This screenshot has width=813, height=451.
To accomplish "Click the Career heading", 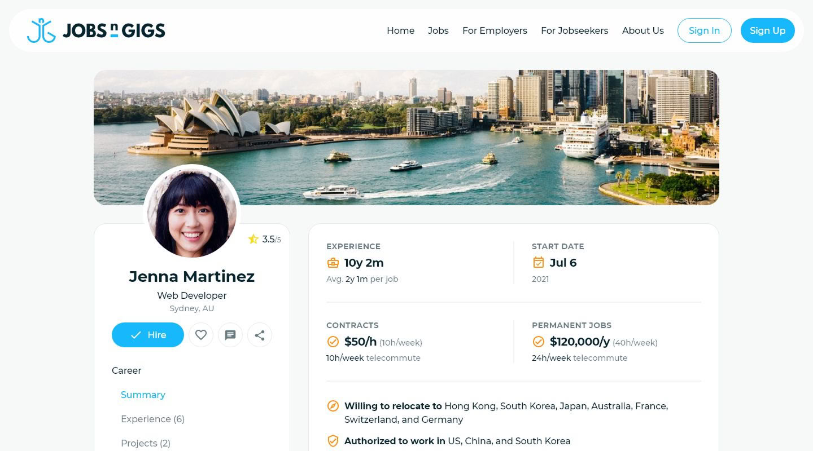I will (x=126, y=370).
